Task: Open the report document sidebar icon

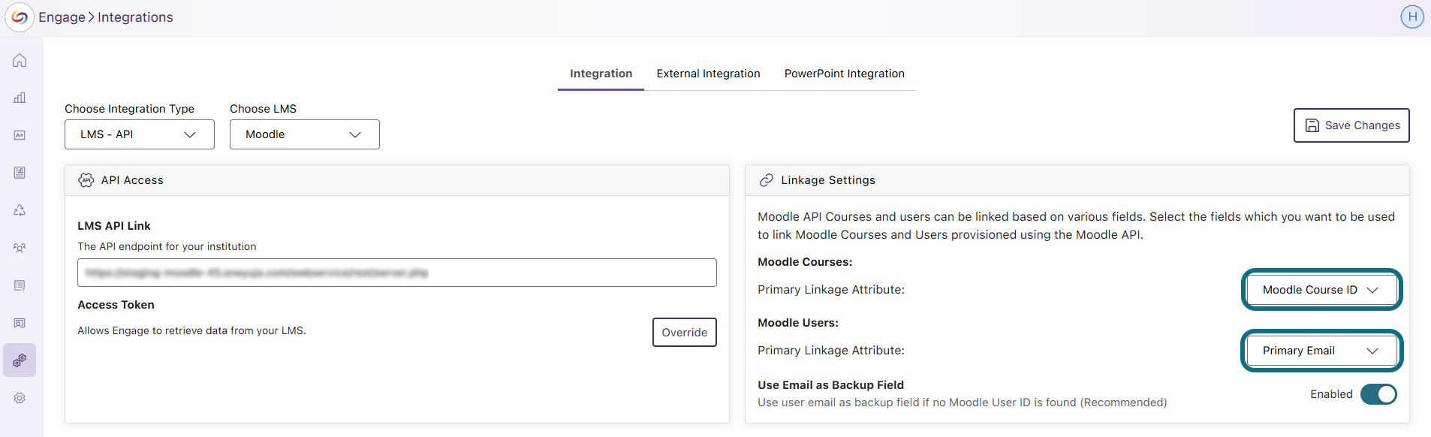Action: point(20,173)
